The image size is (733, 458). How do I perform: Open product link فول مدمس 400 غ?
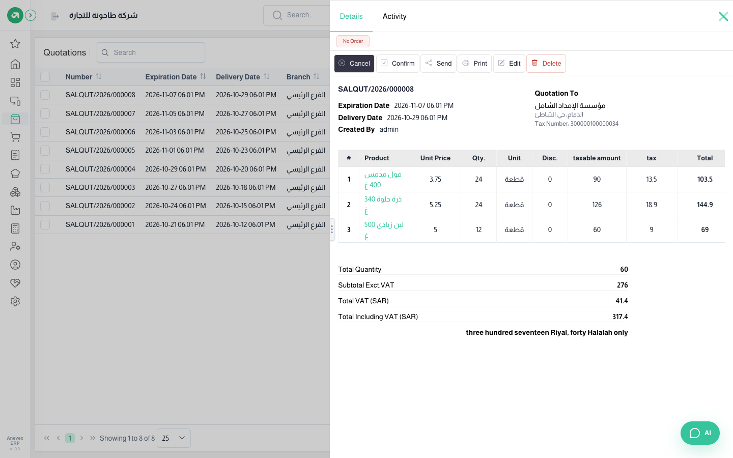click(x=383, y=180)
